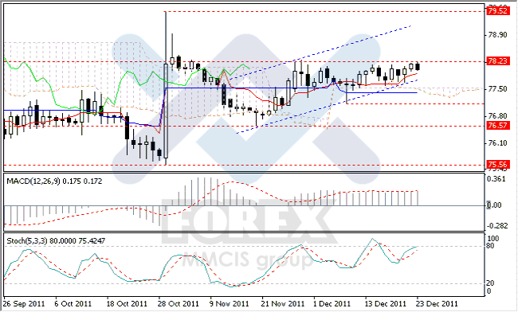Screen dimensions: 518x312
Task: Click the 18 Oct 2011 date label
Action: click(x=127, y=304)
